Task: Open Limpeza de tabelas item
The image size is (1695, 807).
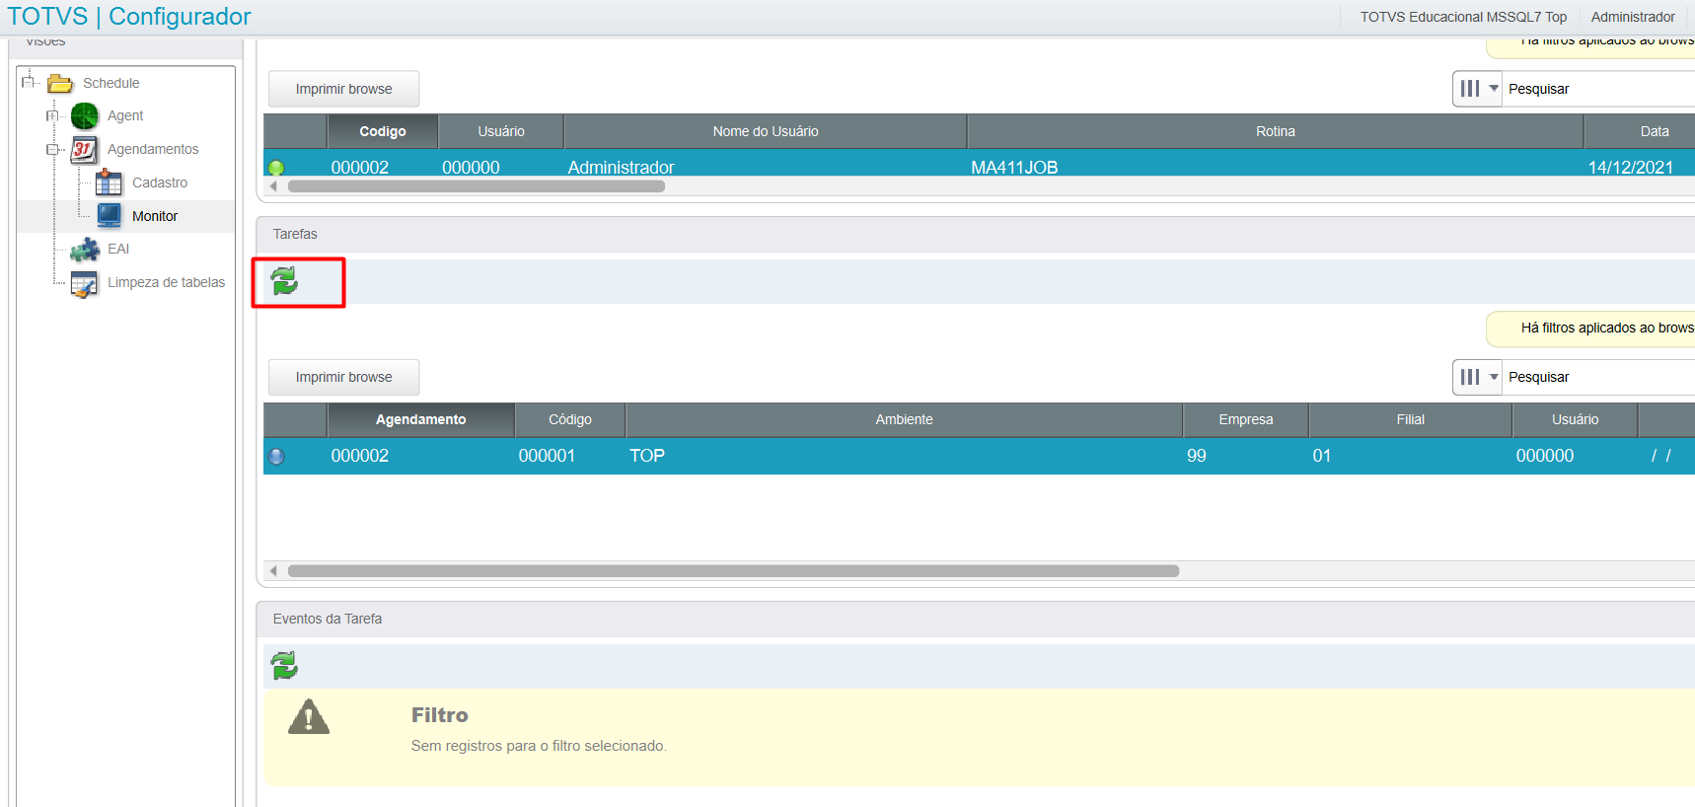Action: click(166, 282)
